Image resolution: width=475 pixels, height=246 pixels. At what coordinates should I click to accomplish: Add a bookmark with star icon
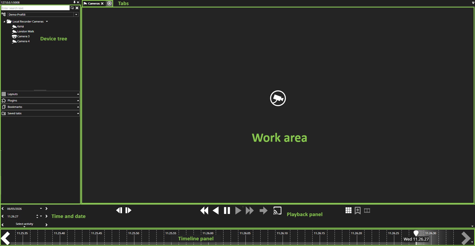tap(358, 210)
